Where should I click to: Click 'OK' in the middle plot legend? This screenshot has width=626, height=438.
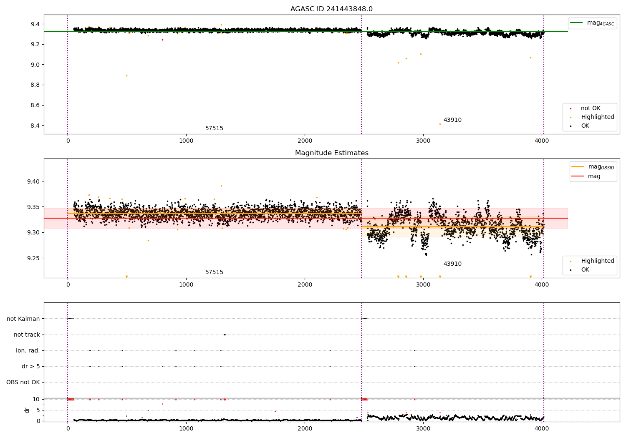pos(585,270)
